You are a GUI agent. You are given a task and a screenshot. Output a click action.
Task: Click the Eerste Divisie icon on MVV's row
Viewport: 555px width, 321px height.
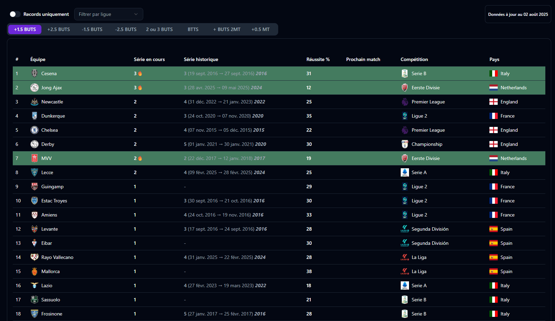[405, 158]
